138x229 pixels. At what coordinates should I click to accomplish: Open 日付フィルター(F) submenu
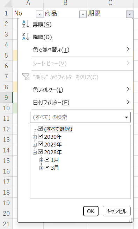click(75, 102)
